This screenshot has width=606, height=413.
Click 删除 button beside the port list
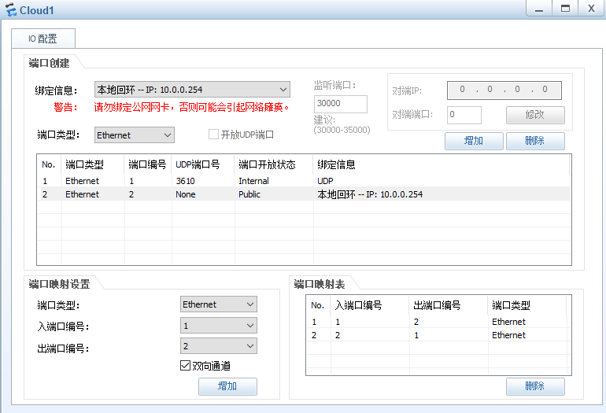(x=535, y=141)
